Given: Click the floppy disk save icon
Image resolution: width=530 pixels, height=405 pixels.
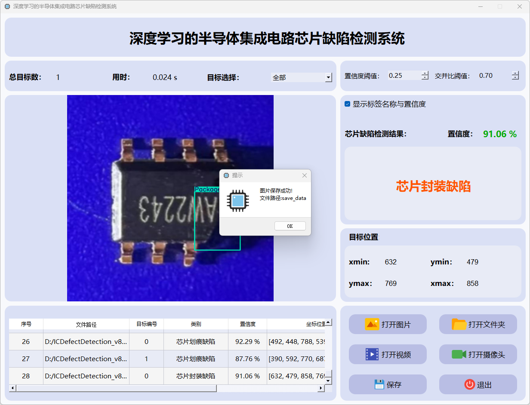Looking at the screenshot, I should click(x=379, y=384).
